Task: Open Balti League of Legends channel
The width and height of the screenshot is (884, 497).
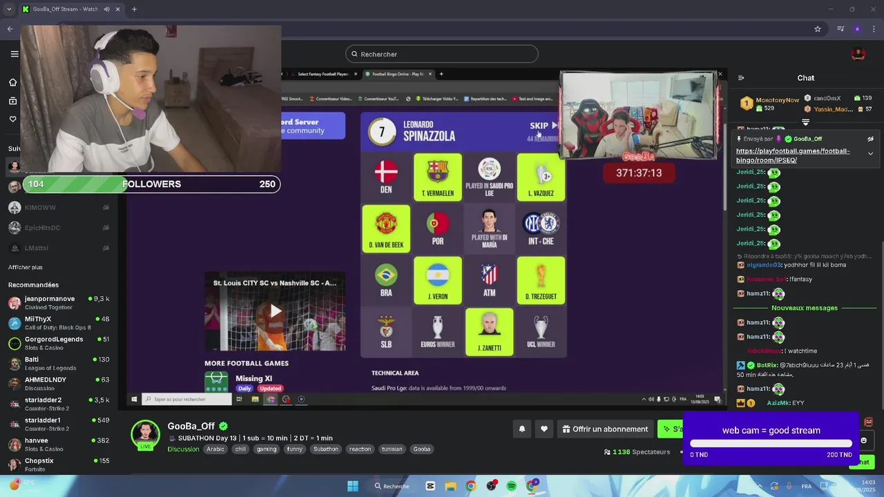Action: pos(59,363)
